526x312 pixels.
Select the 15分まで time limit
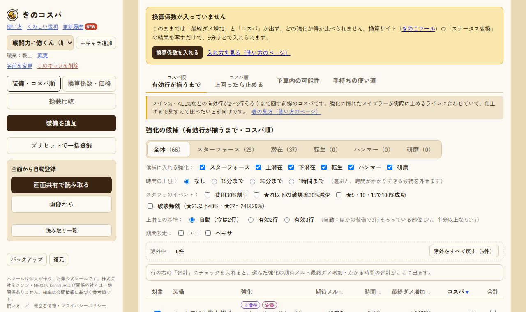(215, 181)
